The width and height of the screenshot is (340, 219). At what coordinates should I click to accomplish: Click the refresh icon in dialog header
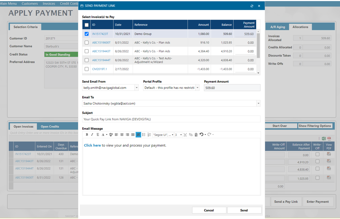coord(252,6)
